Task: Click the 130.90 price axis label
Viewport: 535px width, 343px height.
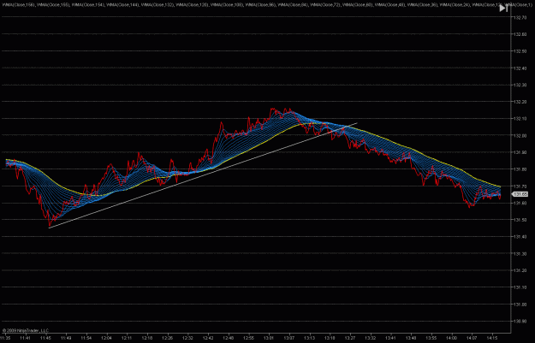Action: tap(520, 321)
